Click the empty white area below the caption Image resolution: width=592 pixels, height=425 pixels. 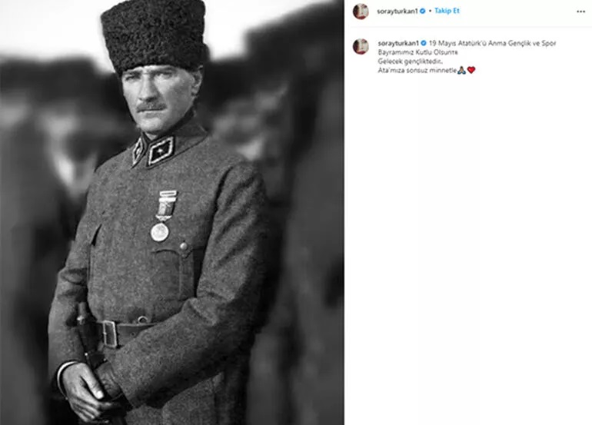pos(468,245)
